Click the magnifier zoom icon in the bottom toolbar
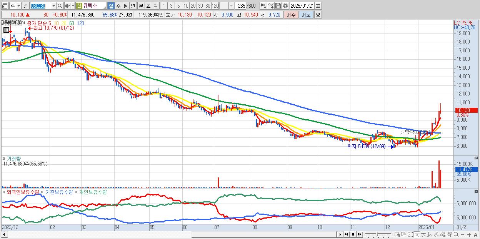Viewport: 480px width, 239px height. click(456, 234)
